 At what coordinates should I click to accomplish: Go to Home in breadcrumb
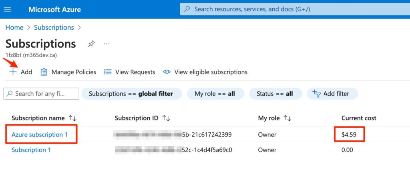point(14,27)
